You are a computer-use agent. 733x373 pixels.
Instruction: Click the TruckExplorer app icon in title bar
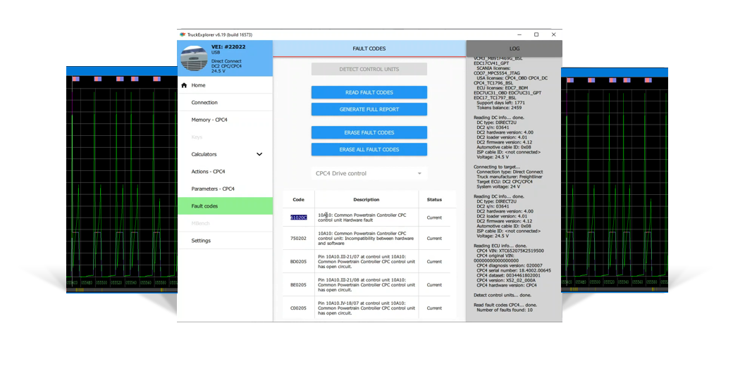183,34
